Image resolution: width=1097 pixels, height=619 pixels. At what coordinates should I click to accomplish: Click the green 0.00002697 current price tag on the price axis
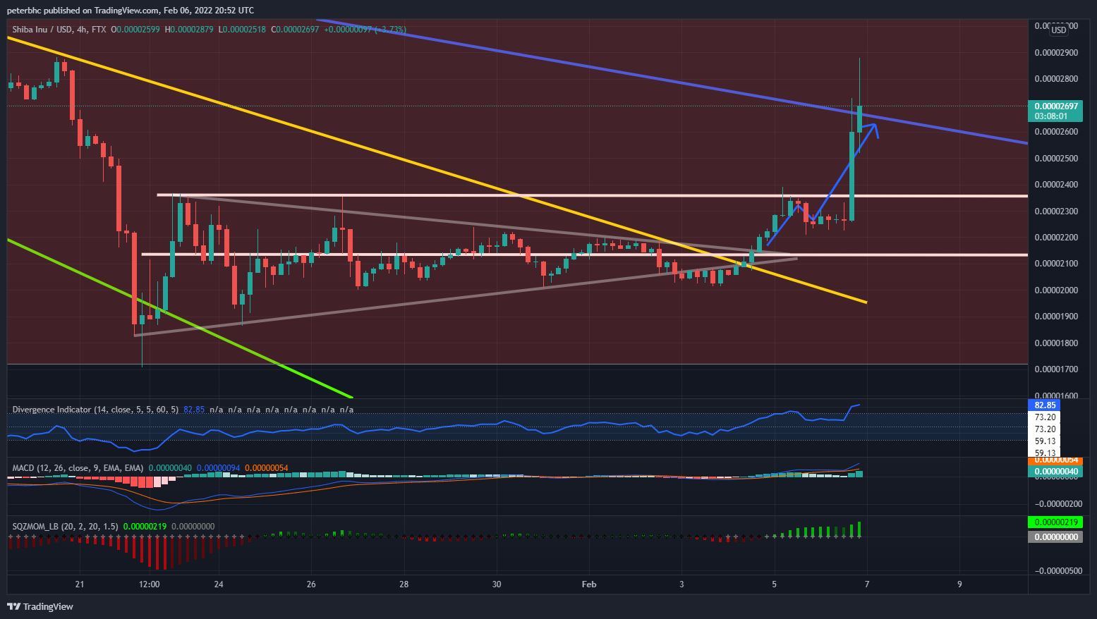(x=1056, y=106)
